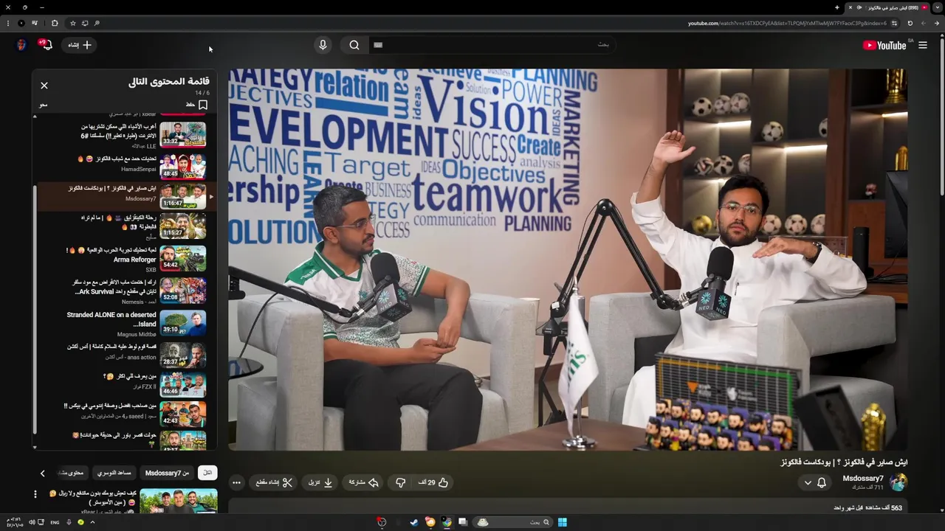Play queue video 'Ark Survival' by Nemesis

tap(127, 291)
